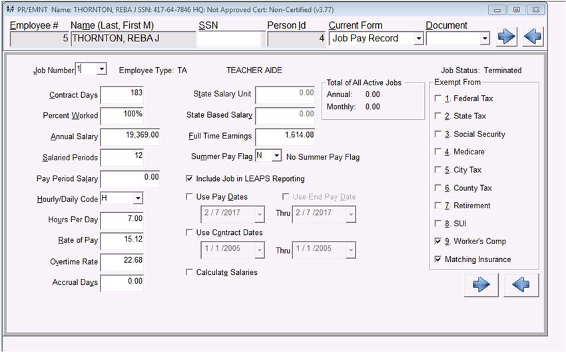Click into the Contract Days field

click(122, 94)
